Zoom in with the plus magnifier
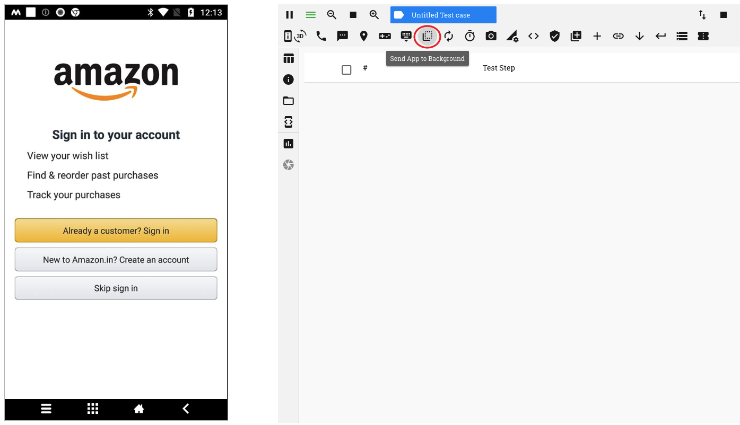This screenshot has height=425, width=740. pos(374,15)
